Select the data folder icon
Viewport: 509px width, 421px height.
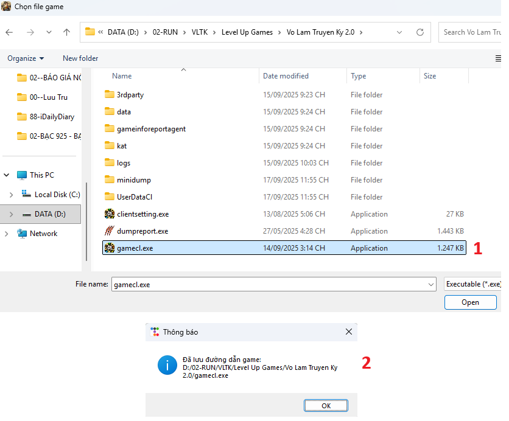coord(110,111)
